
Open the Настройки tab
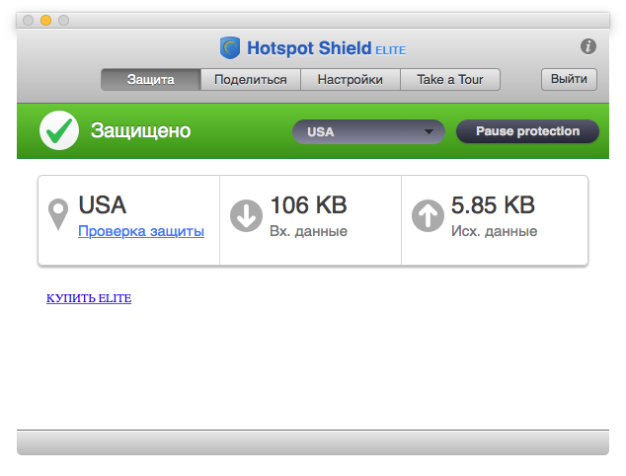coord(351,79)
